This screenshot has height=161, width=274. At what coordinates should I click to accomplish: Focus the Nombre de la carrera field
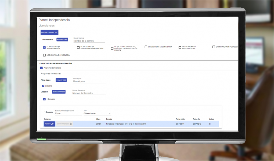pyautogui.click(x=89, y=41)
